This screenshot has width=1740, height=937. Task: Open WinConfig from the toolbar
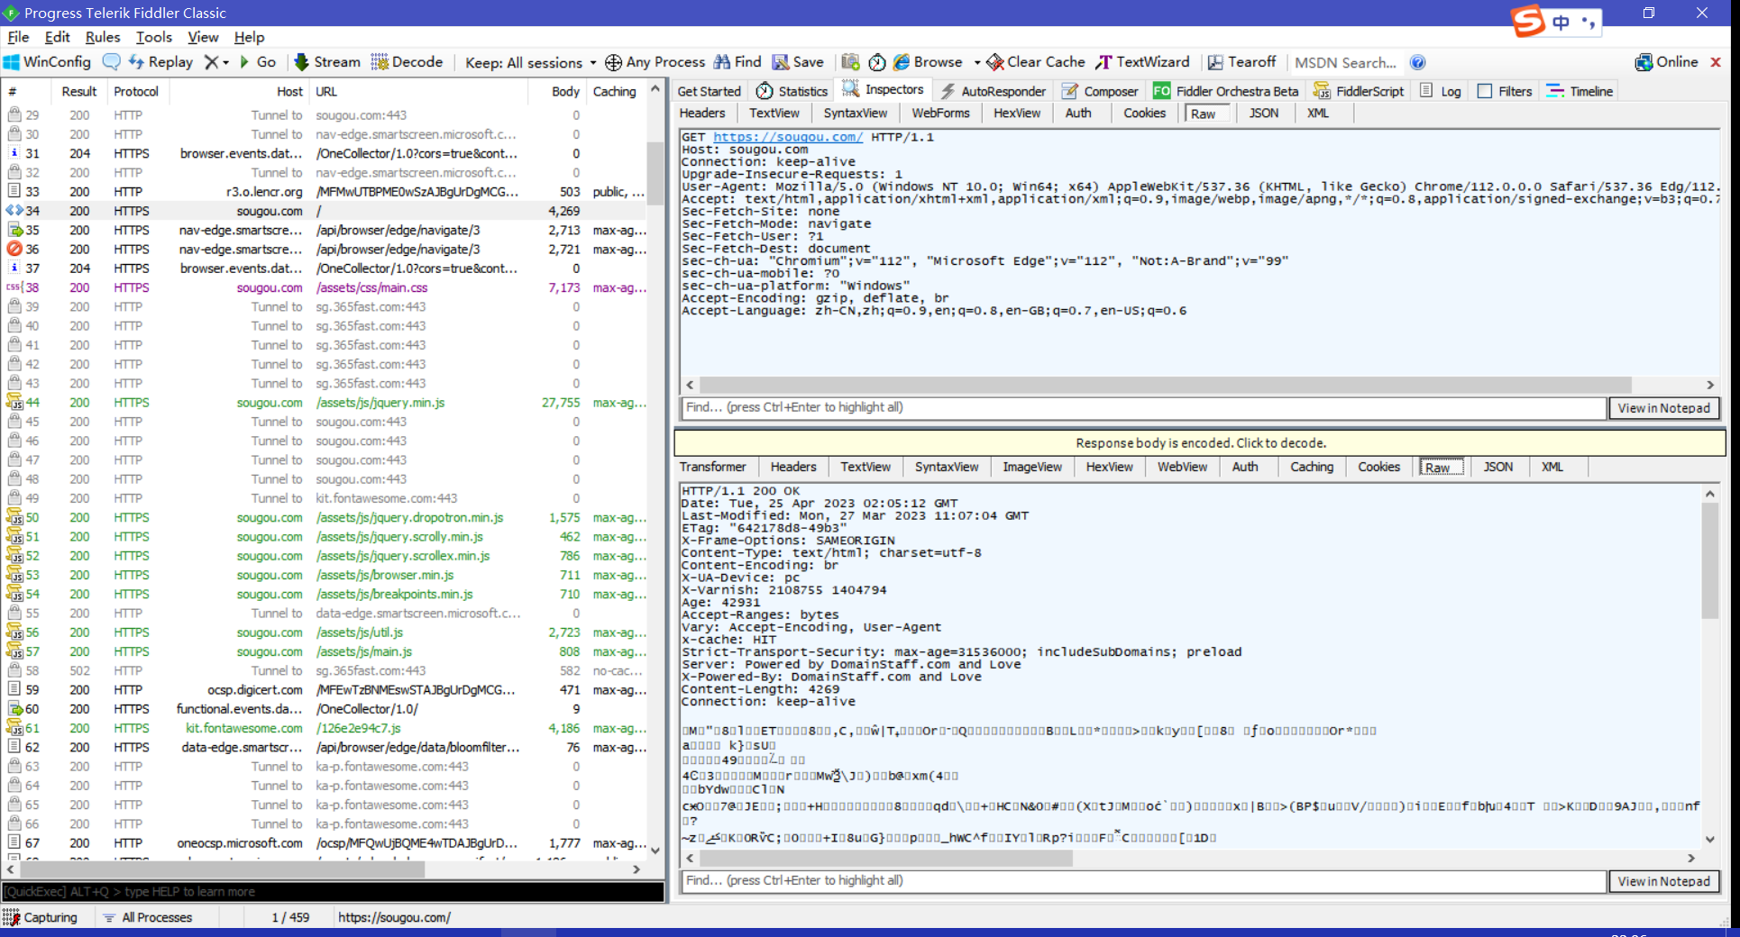pyautogui.click(x=47, y=62)
